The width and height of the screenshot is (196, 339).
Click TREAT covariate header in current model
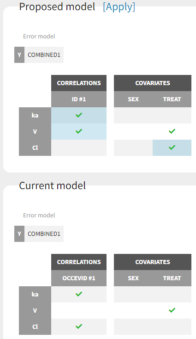point(172,278)
